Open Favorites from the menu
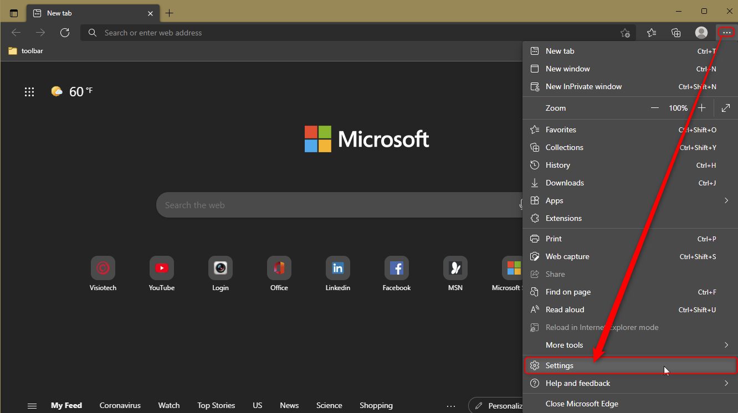The height and width of the screenshot is (413, 738). click(631, 130)
